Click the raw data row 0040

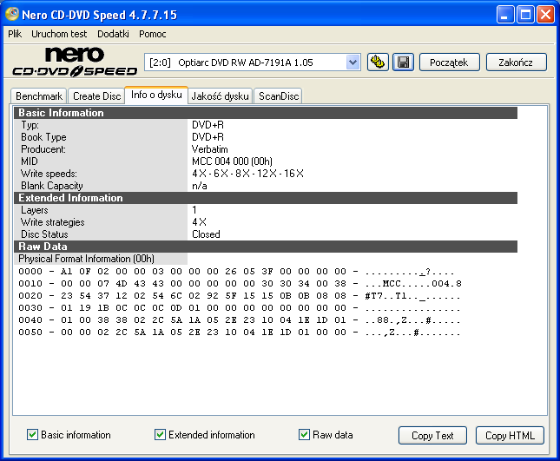click(240, 320)
